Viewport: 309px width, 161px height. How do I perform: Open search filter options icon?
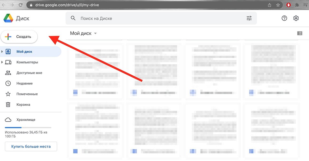(249, 18)
